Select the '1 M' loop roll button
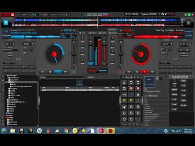This screenshot has width=195, height=146. (x=183, y=86)
